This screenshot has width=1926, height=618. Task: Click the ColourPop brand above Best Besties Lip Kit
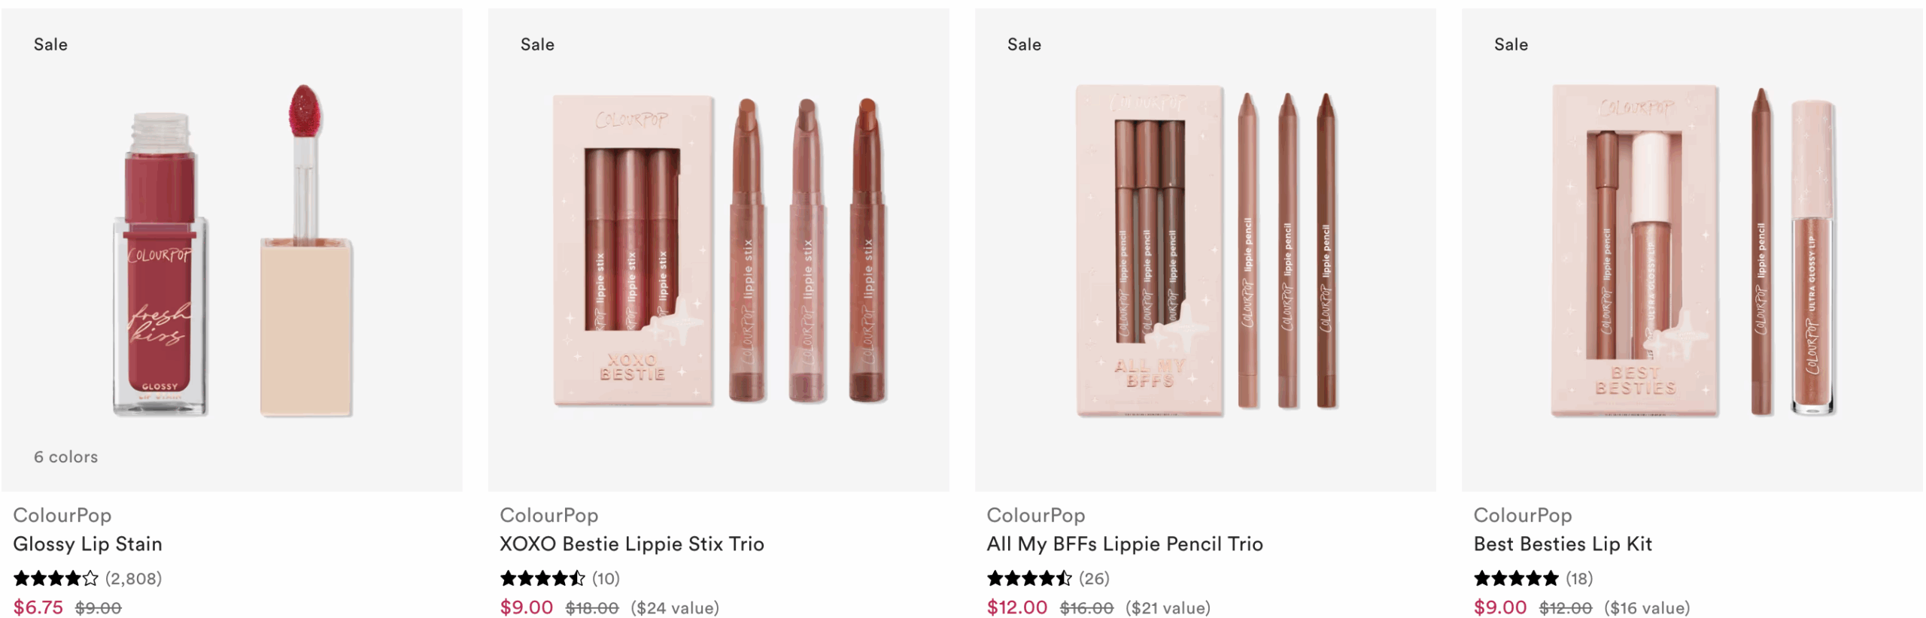coord(1523,515)
